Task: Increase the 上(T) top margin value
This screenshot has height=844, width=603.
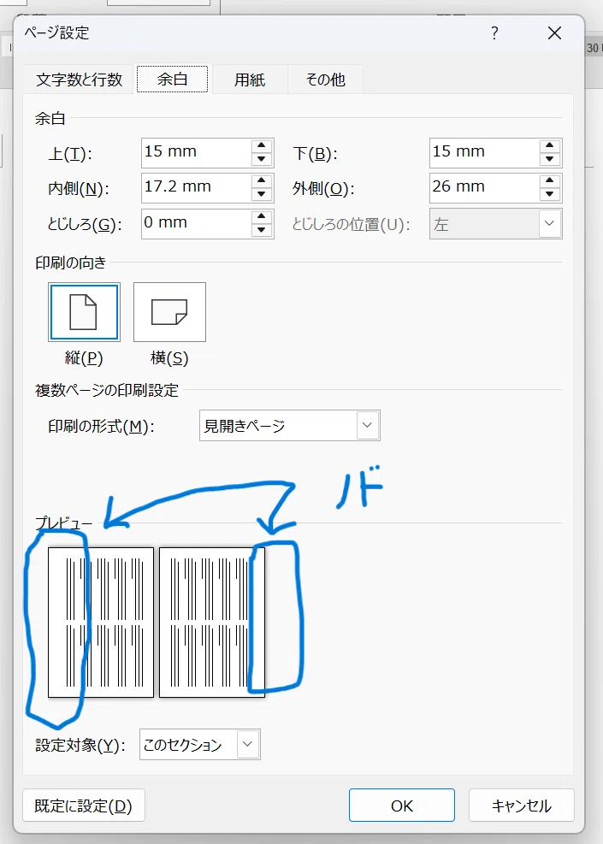Action: pos(262,145)
